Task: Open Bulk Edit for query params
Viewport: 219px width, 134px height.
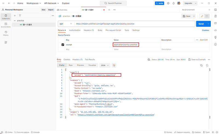Action: [x=204, y=40]
